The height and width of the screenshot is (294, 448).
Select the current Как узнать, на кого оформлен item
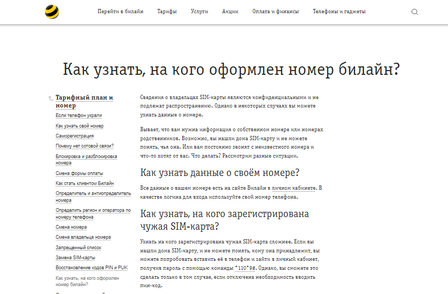click(87, 281)
